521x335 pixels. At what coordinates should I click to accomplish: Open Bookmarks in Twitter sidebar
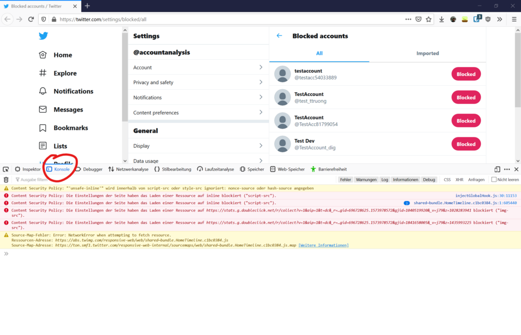tap(64, 128)
